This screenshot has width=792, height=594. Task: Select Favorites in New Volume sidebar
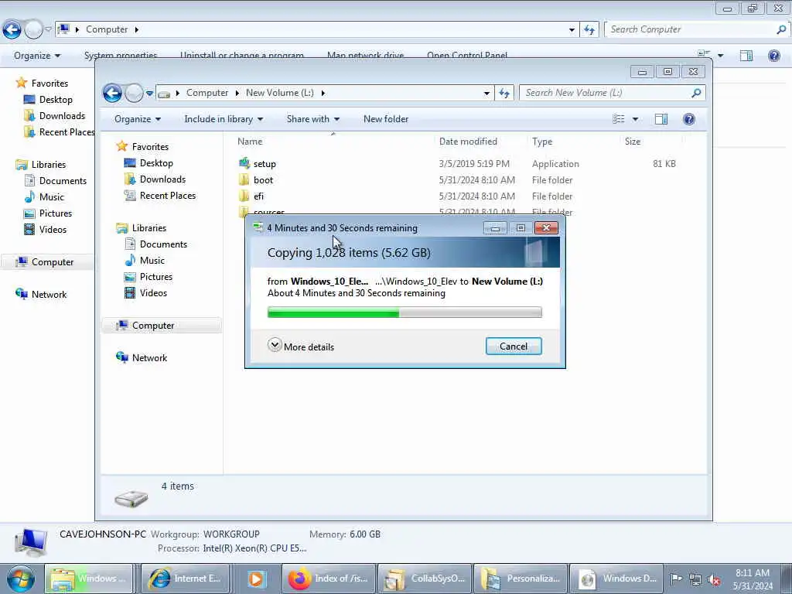coord(150,146)
